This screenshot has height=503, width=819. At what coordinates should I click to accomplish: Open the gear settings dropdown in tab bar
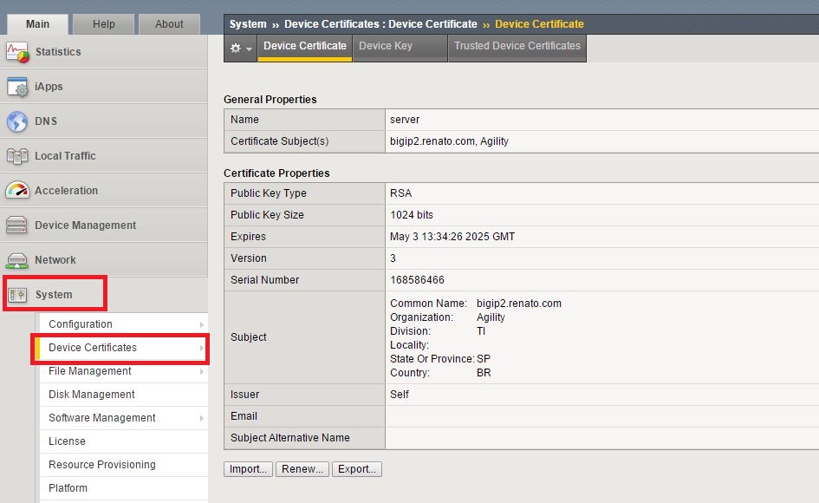click(x=240, y=49)
